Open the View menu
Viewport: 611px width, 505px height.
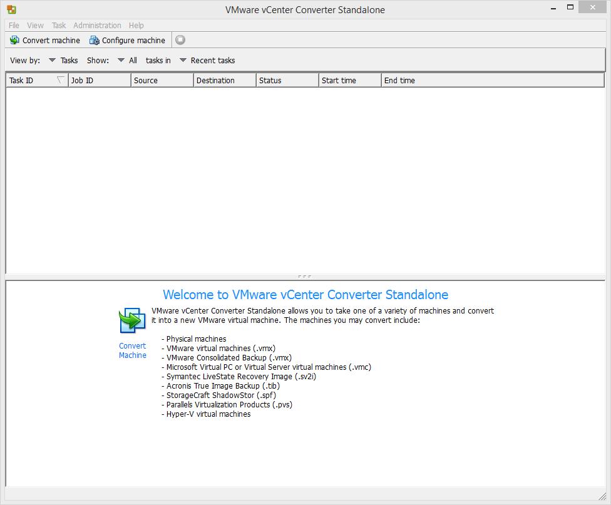pos(36,25)
